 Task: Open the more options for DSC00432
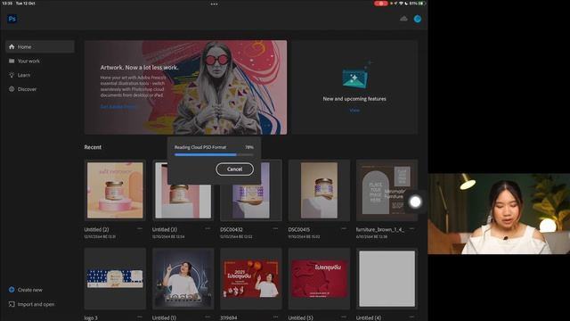pyautogui.click(x=275, y=228)
